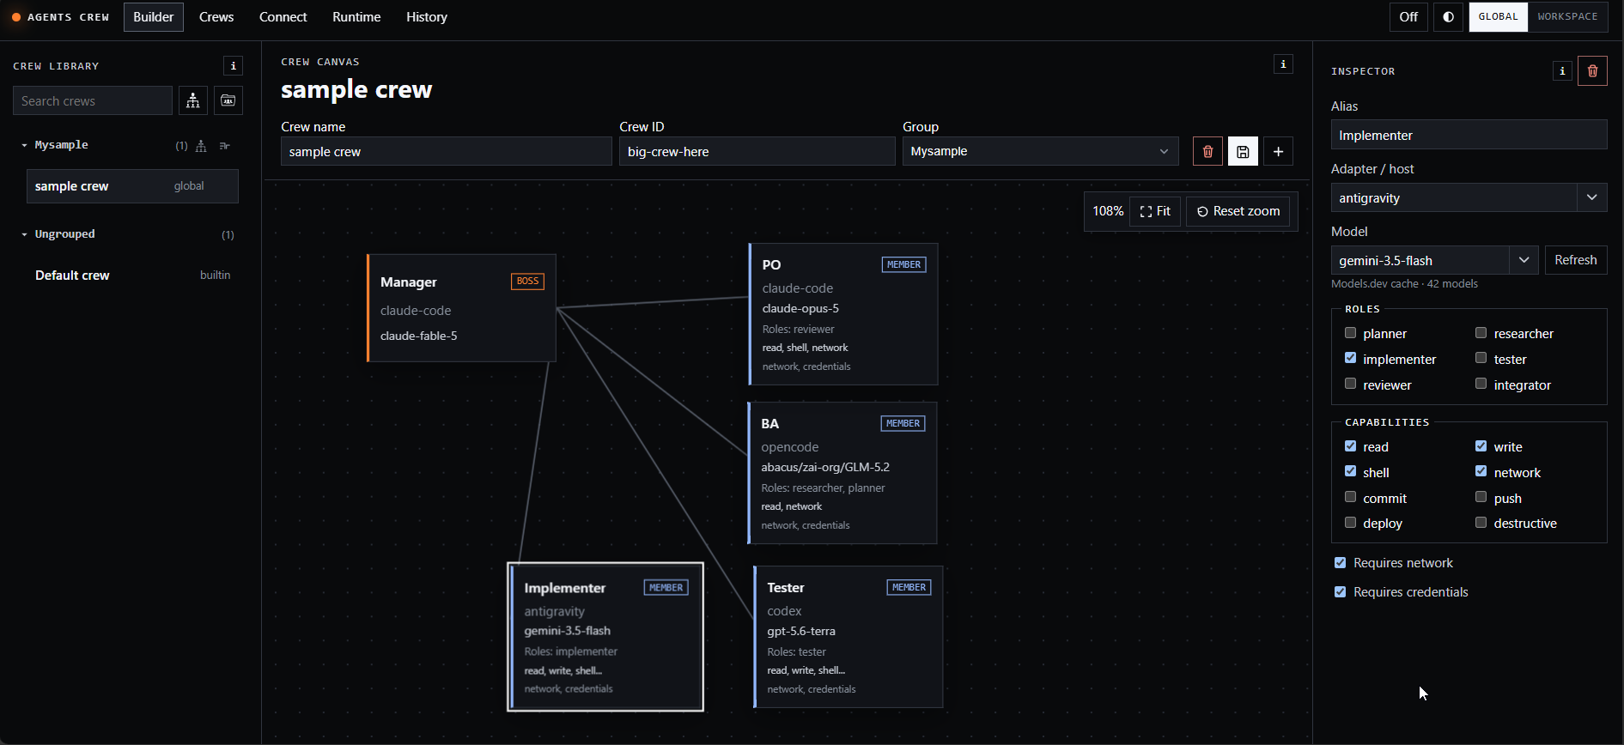Delete the agent via the Inspector trash icon
The height and width of the screenshot is (745, 1624).
1592,71
